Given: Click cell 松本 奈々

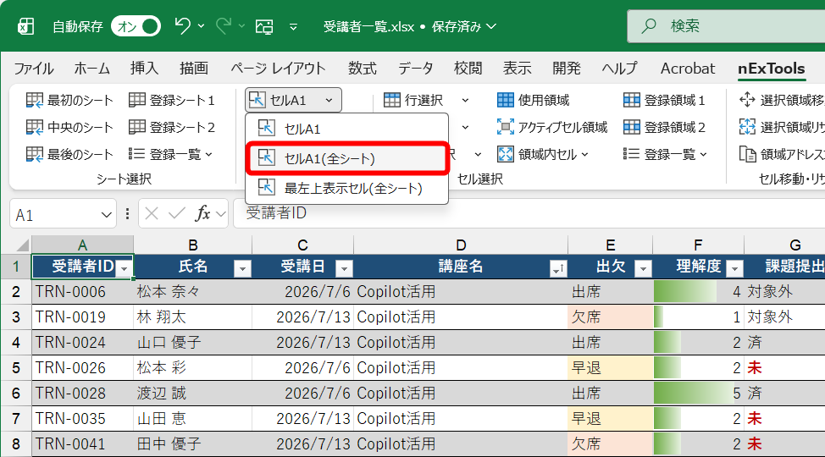Looking at the screenshot, I should 192,291.
